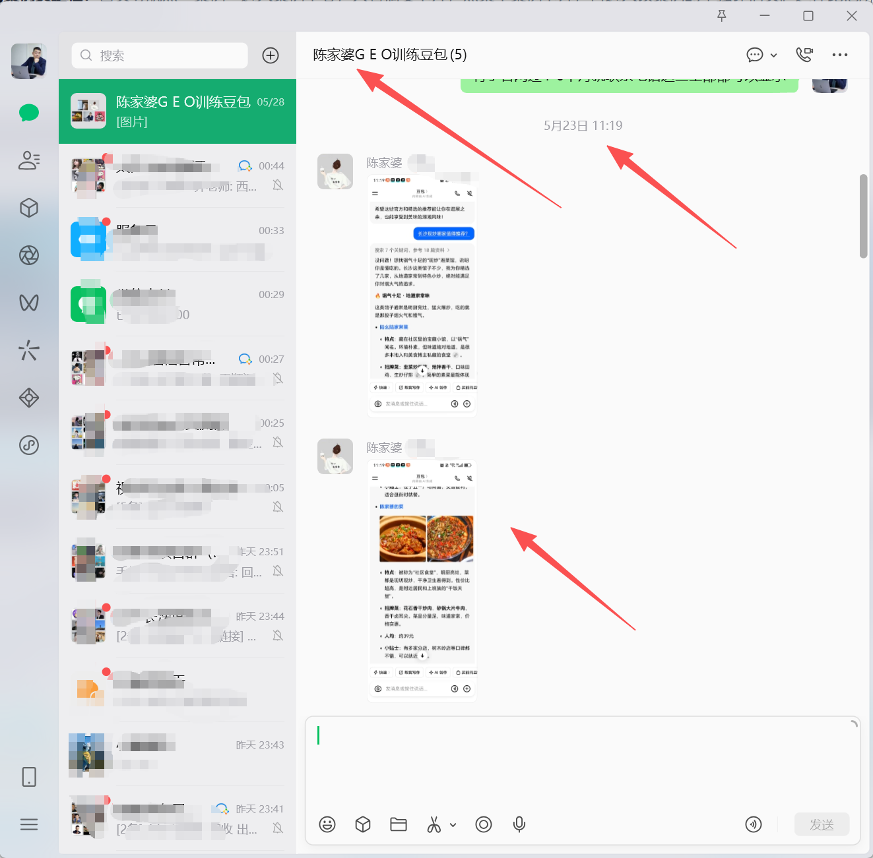Click the 发送 send button
Image resolution: width=873 pixels, height=858 pixels.
tap(822, 824)
